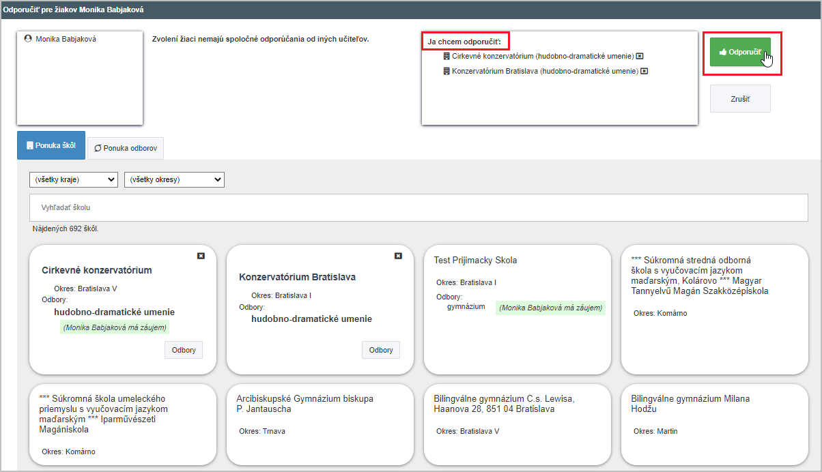Click hudobno-dramatické umenie in Cirkevné konzervatórium card
822x472 pixels.
pos(114,312)
